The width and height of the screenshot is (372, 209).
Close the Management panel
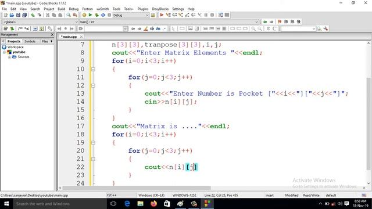(52, 35)
